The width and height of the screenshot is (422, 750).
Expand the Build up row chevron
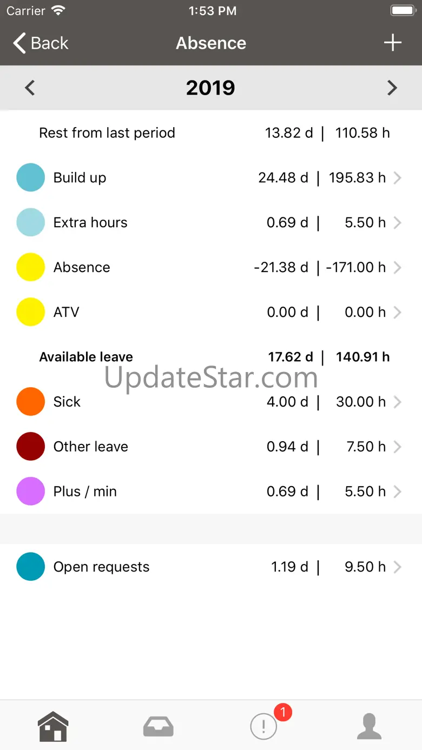coord(398,177)
